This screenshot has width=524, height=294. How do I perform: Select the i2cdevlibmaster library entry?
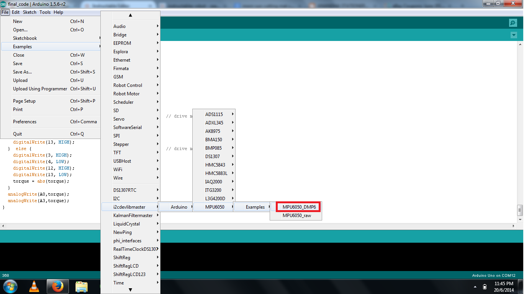[x=131, y=207]
